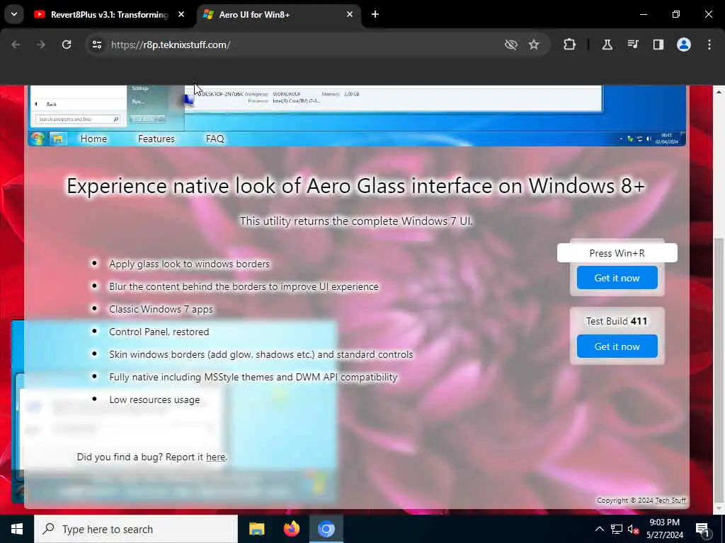
Task: Click the Chrome taskbar icon
Action: 326,529
